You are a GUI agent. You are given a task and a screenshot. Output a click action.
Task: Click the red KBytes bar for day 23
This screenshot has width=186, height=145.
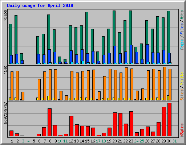[x=131, y=124]
